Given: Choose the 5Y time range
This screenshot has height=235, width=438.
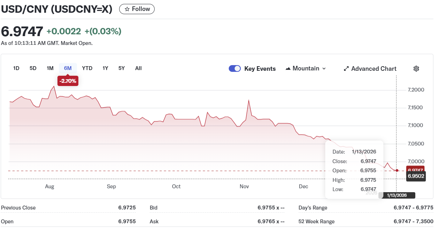Looking at the screenshot, I should point(122,68).
